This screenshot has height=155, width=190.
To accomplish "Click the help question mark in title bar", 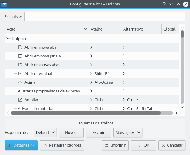I will point(164,4).
